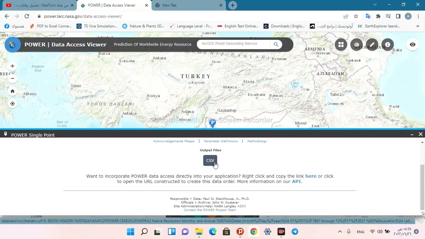
Task: Click the browser address bar URL
Action: click(83, 16)
